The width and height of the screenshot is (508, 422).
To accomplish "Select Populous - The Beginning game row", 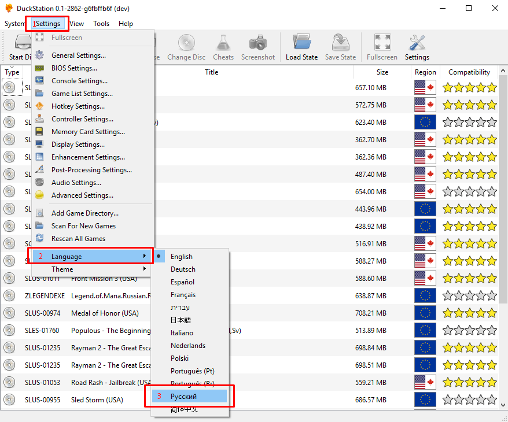I will 111,331.
